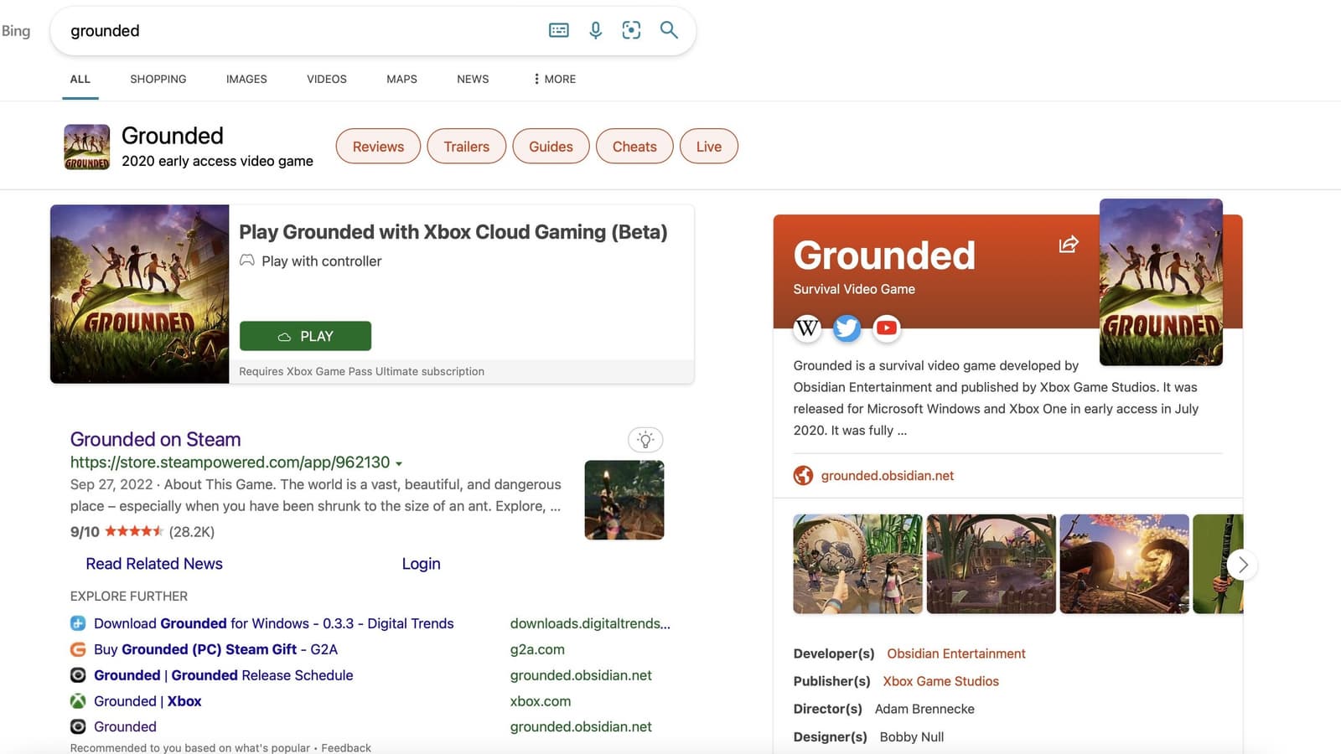The width and height of the screenshot is (1341, 754).
Task: Click the Feedback link
Action: pyautogui.click(x=346, y=747)
